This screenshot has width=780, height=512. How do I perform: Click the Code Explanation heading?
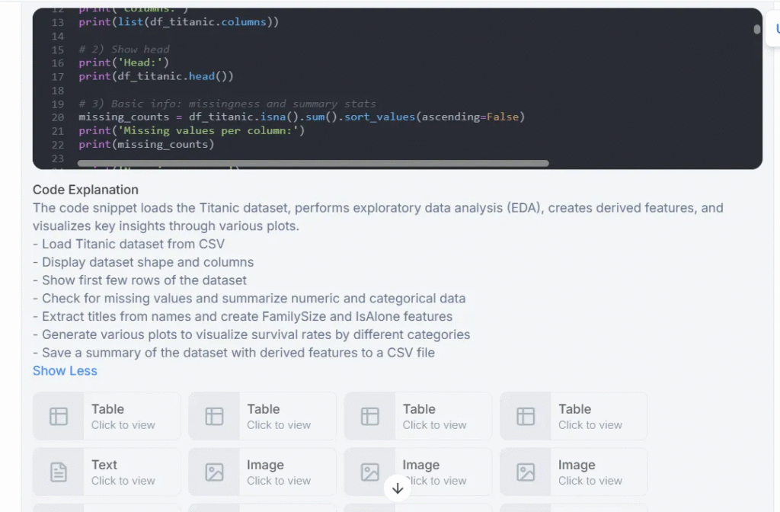[85, 190]
